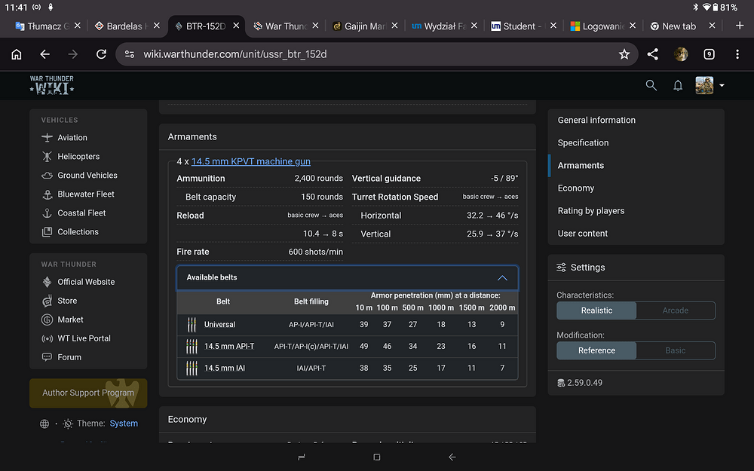Open the Coastal Fleet category

coord(74,213)
